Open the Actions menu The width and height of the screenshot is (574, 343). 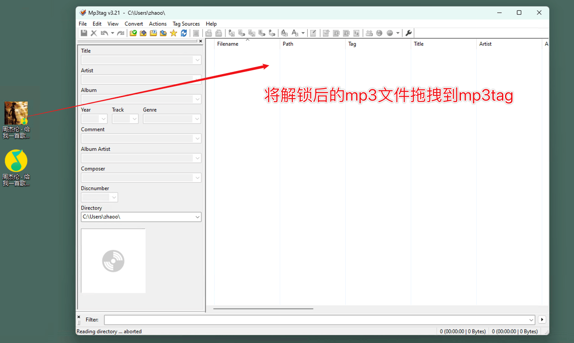(x=158, y=24)
